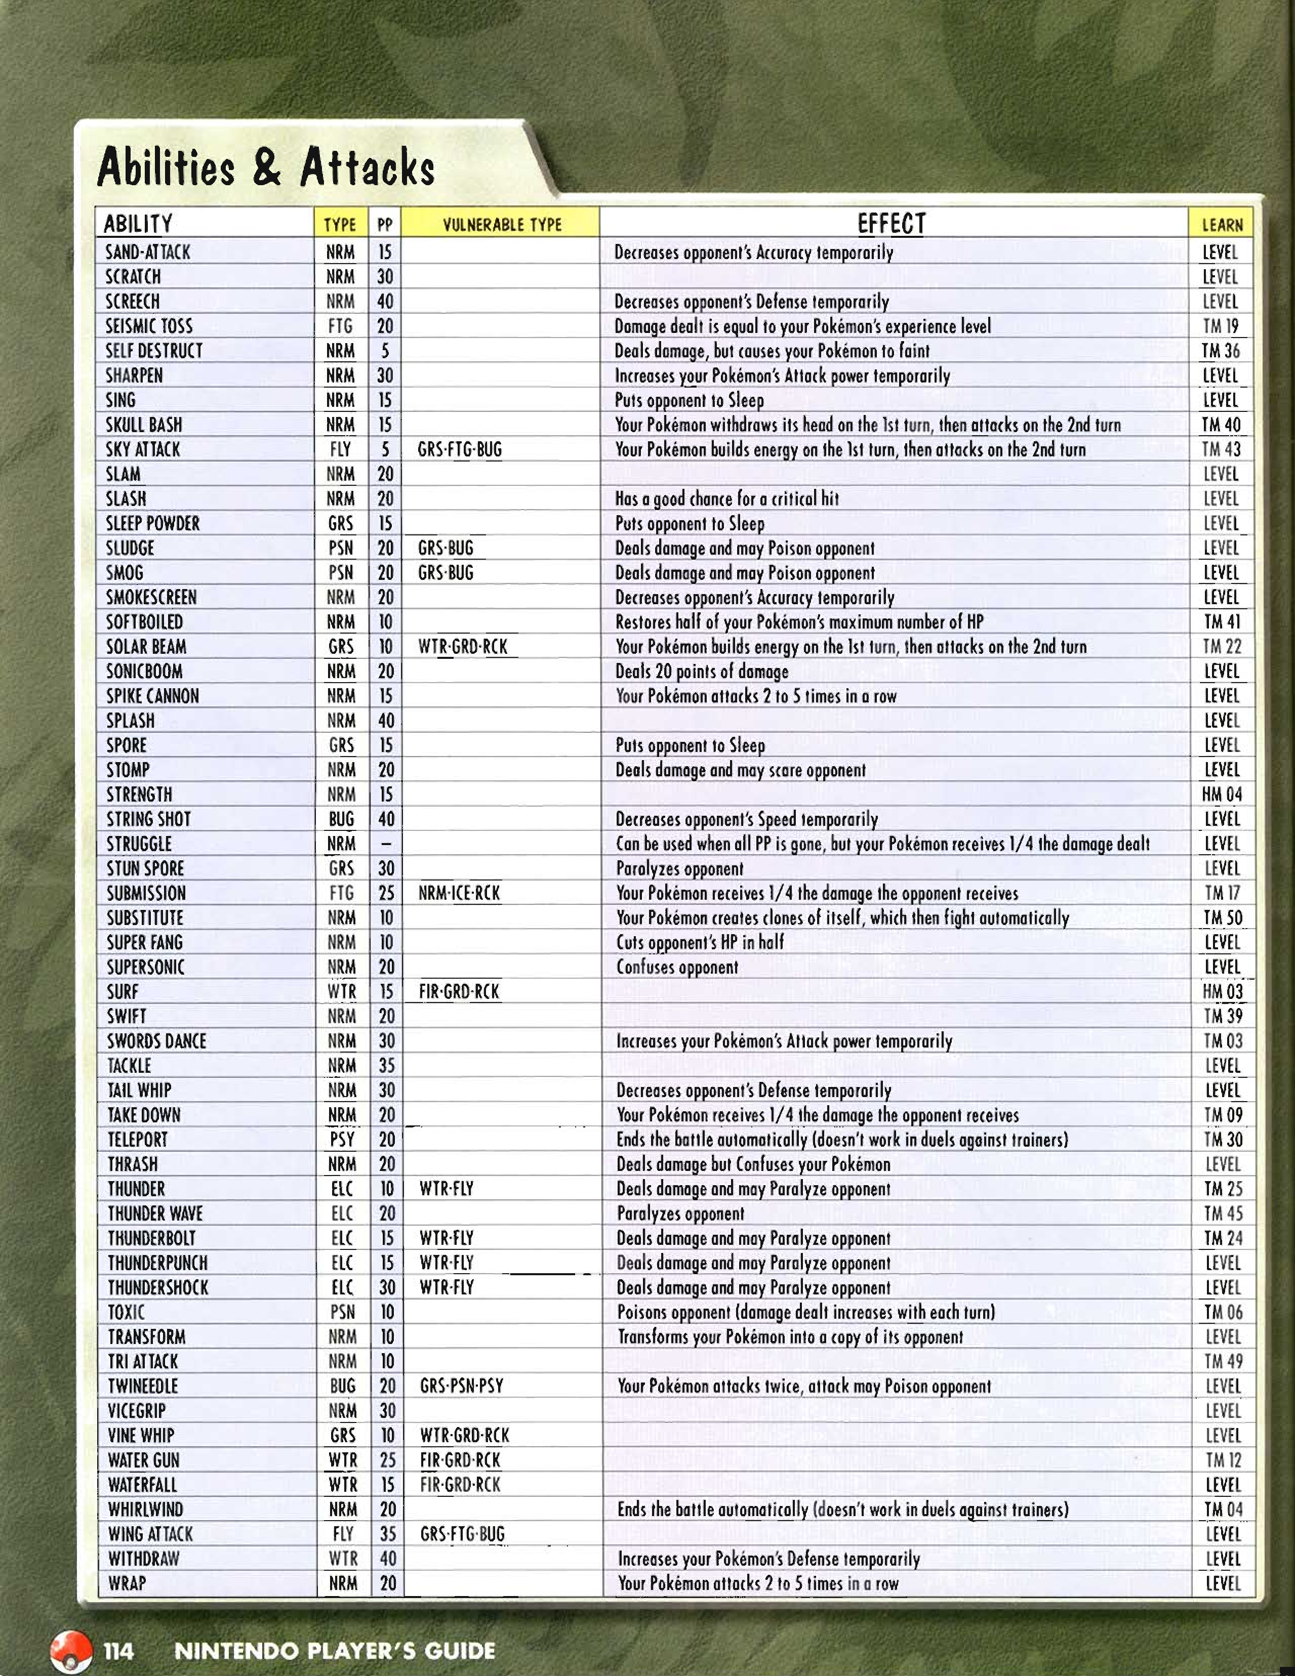Click "Paralyzes opponent" in the Stun Spore row
1295x1676 pixels.
pos(680,869)
